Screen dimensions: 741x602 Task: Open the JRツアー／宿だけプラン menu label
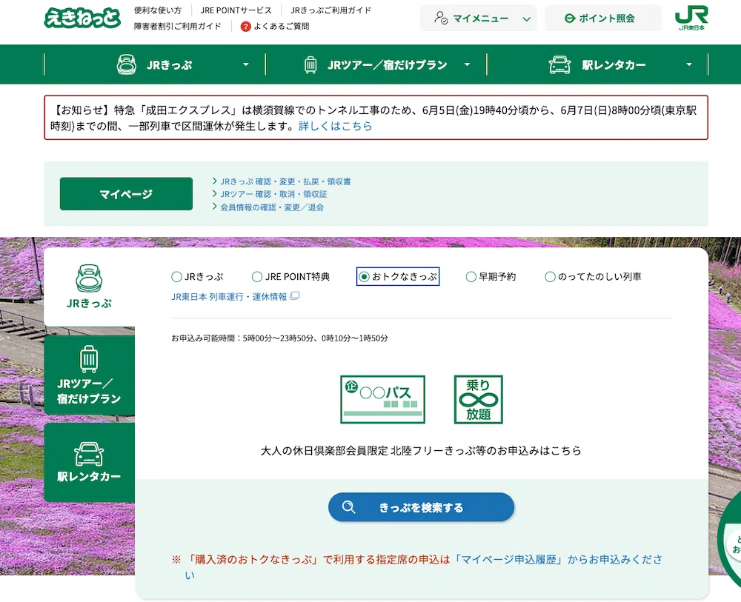tap(387, 65)
